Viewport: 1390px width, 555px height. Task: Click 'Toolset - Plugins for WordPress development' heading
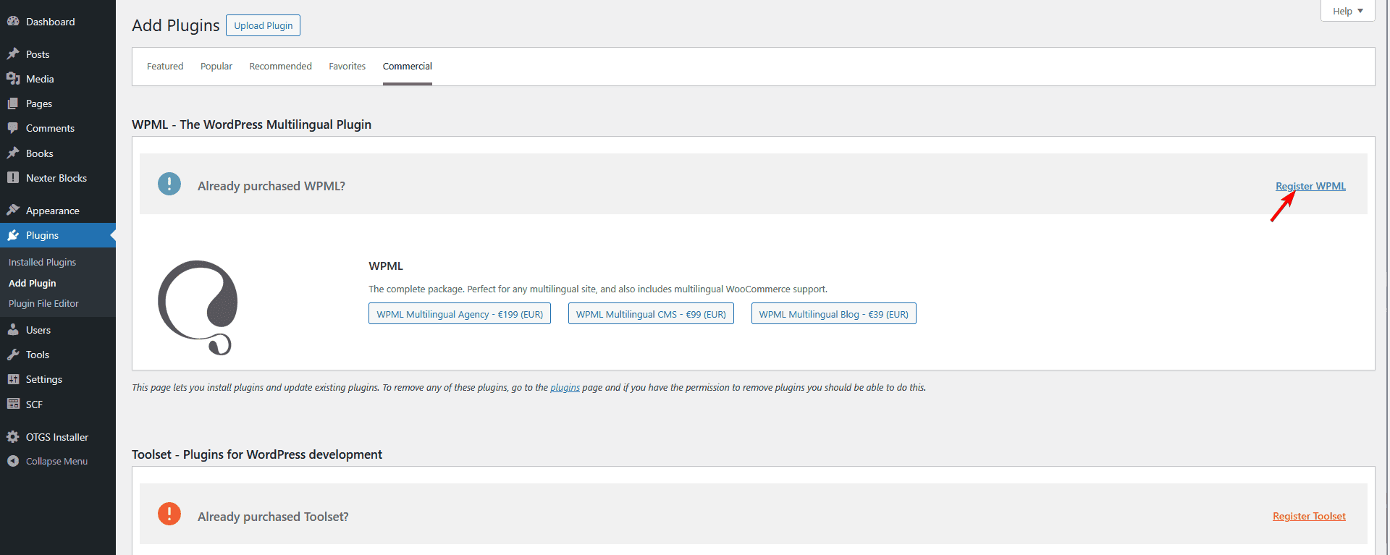[x=257, y=454]
